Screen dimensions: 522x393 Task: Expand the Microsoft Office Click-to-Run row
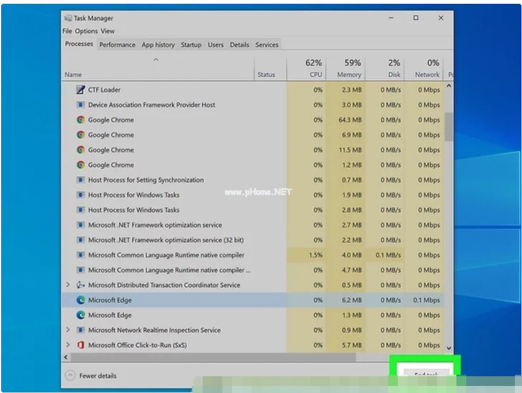[x=68, y=345]
